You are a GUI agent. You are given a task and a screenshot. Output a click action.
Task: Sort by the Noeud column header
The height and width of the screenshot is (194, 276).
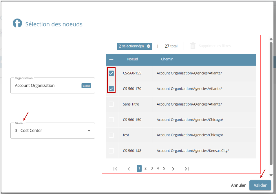tap(132, 59)
